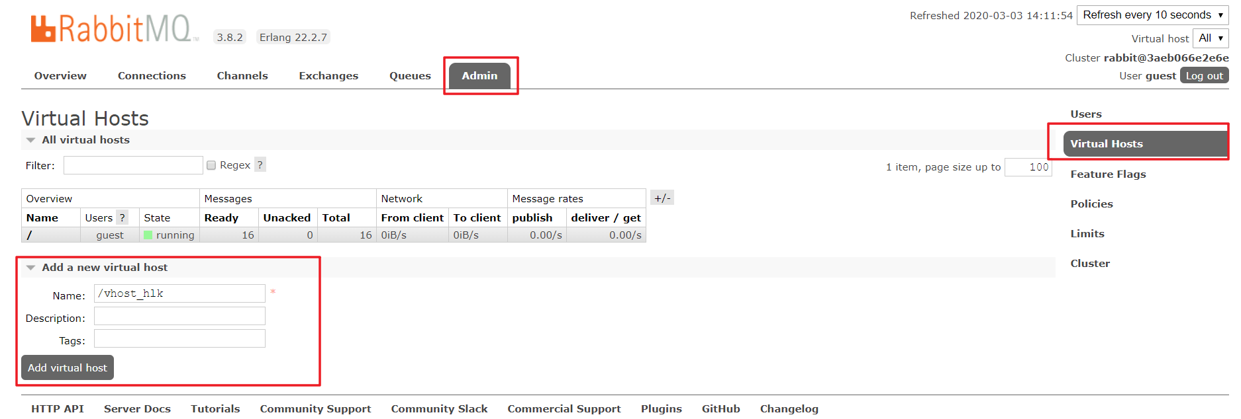This screenshot has height=419, width=1241.
Task: Click the Description input field
Action: (179, 316)
